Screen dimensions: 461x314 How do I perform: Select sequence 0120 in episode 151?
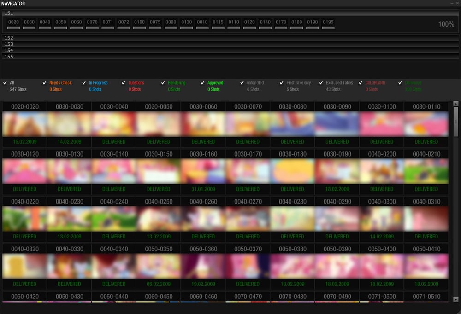[x=249, y=24]
